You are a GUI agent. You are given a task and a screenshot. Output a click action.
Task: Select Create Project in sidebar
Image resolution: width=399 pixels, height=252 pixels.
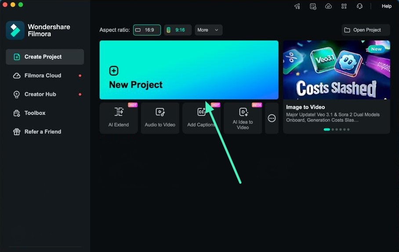45,57
